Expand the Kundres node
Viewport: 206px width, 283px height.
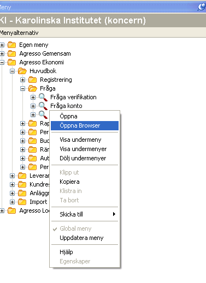coord(12,184)
